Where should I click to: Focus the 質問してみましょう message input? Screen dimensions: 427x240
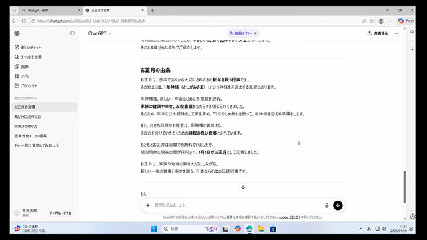[237, 205]
